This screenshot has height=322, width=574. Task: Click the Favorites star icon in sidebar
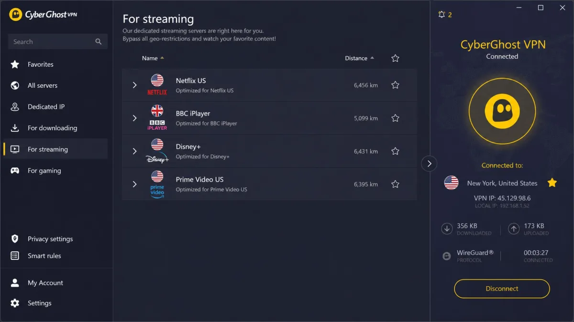[15, 64]
